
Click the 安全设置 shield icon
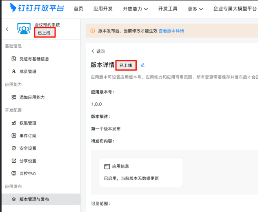tap(14, 148)
